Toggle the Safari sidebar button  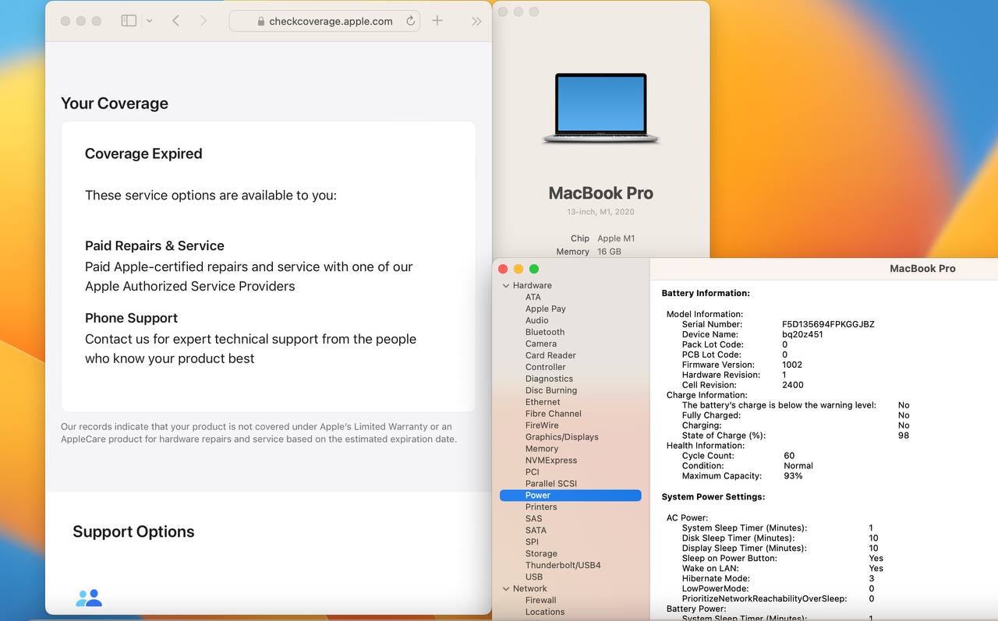129,21
